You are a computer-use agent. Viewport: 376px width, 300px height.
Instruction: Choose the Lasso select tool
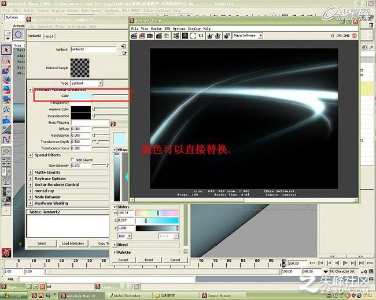click(6, 60)
